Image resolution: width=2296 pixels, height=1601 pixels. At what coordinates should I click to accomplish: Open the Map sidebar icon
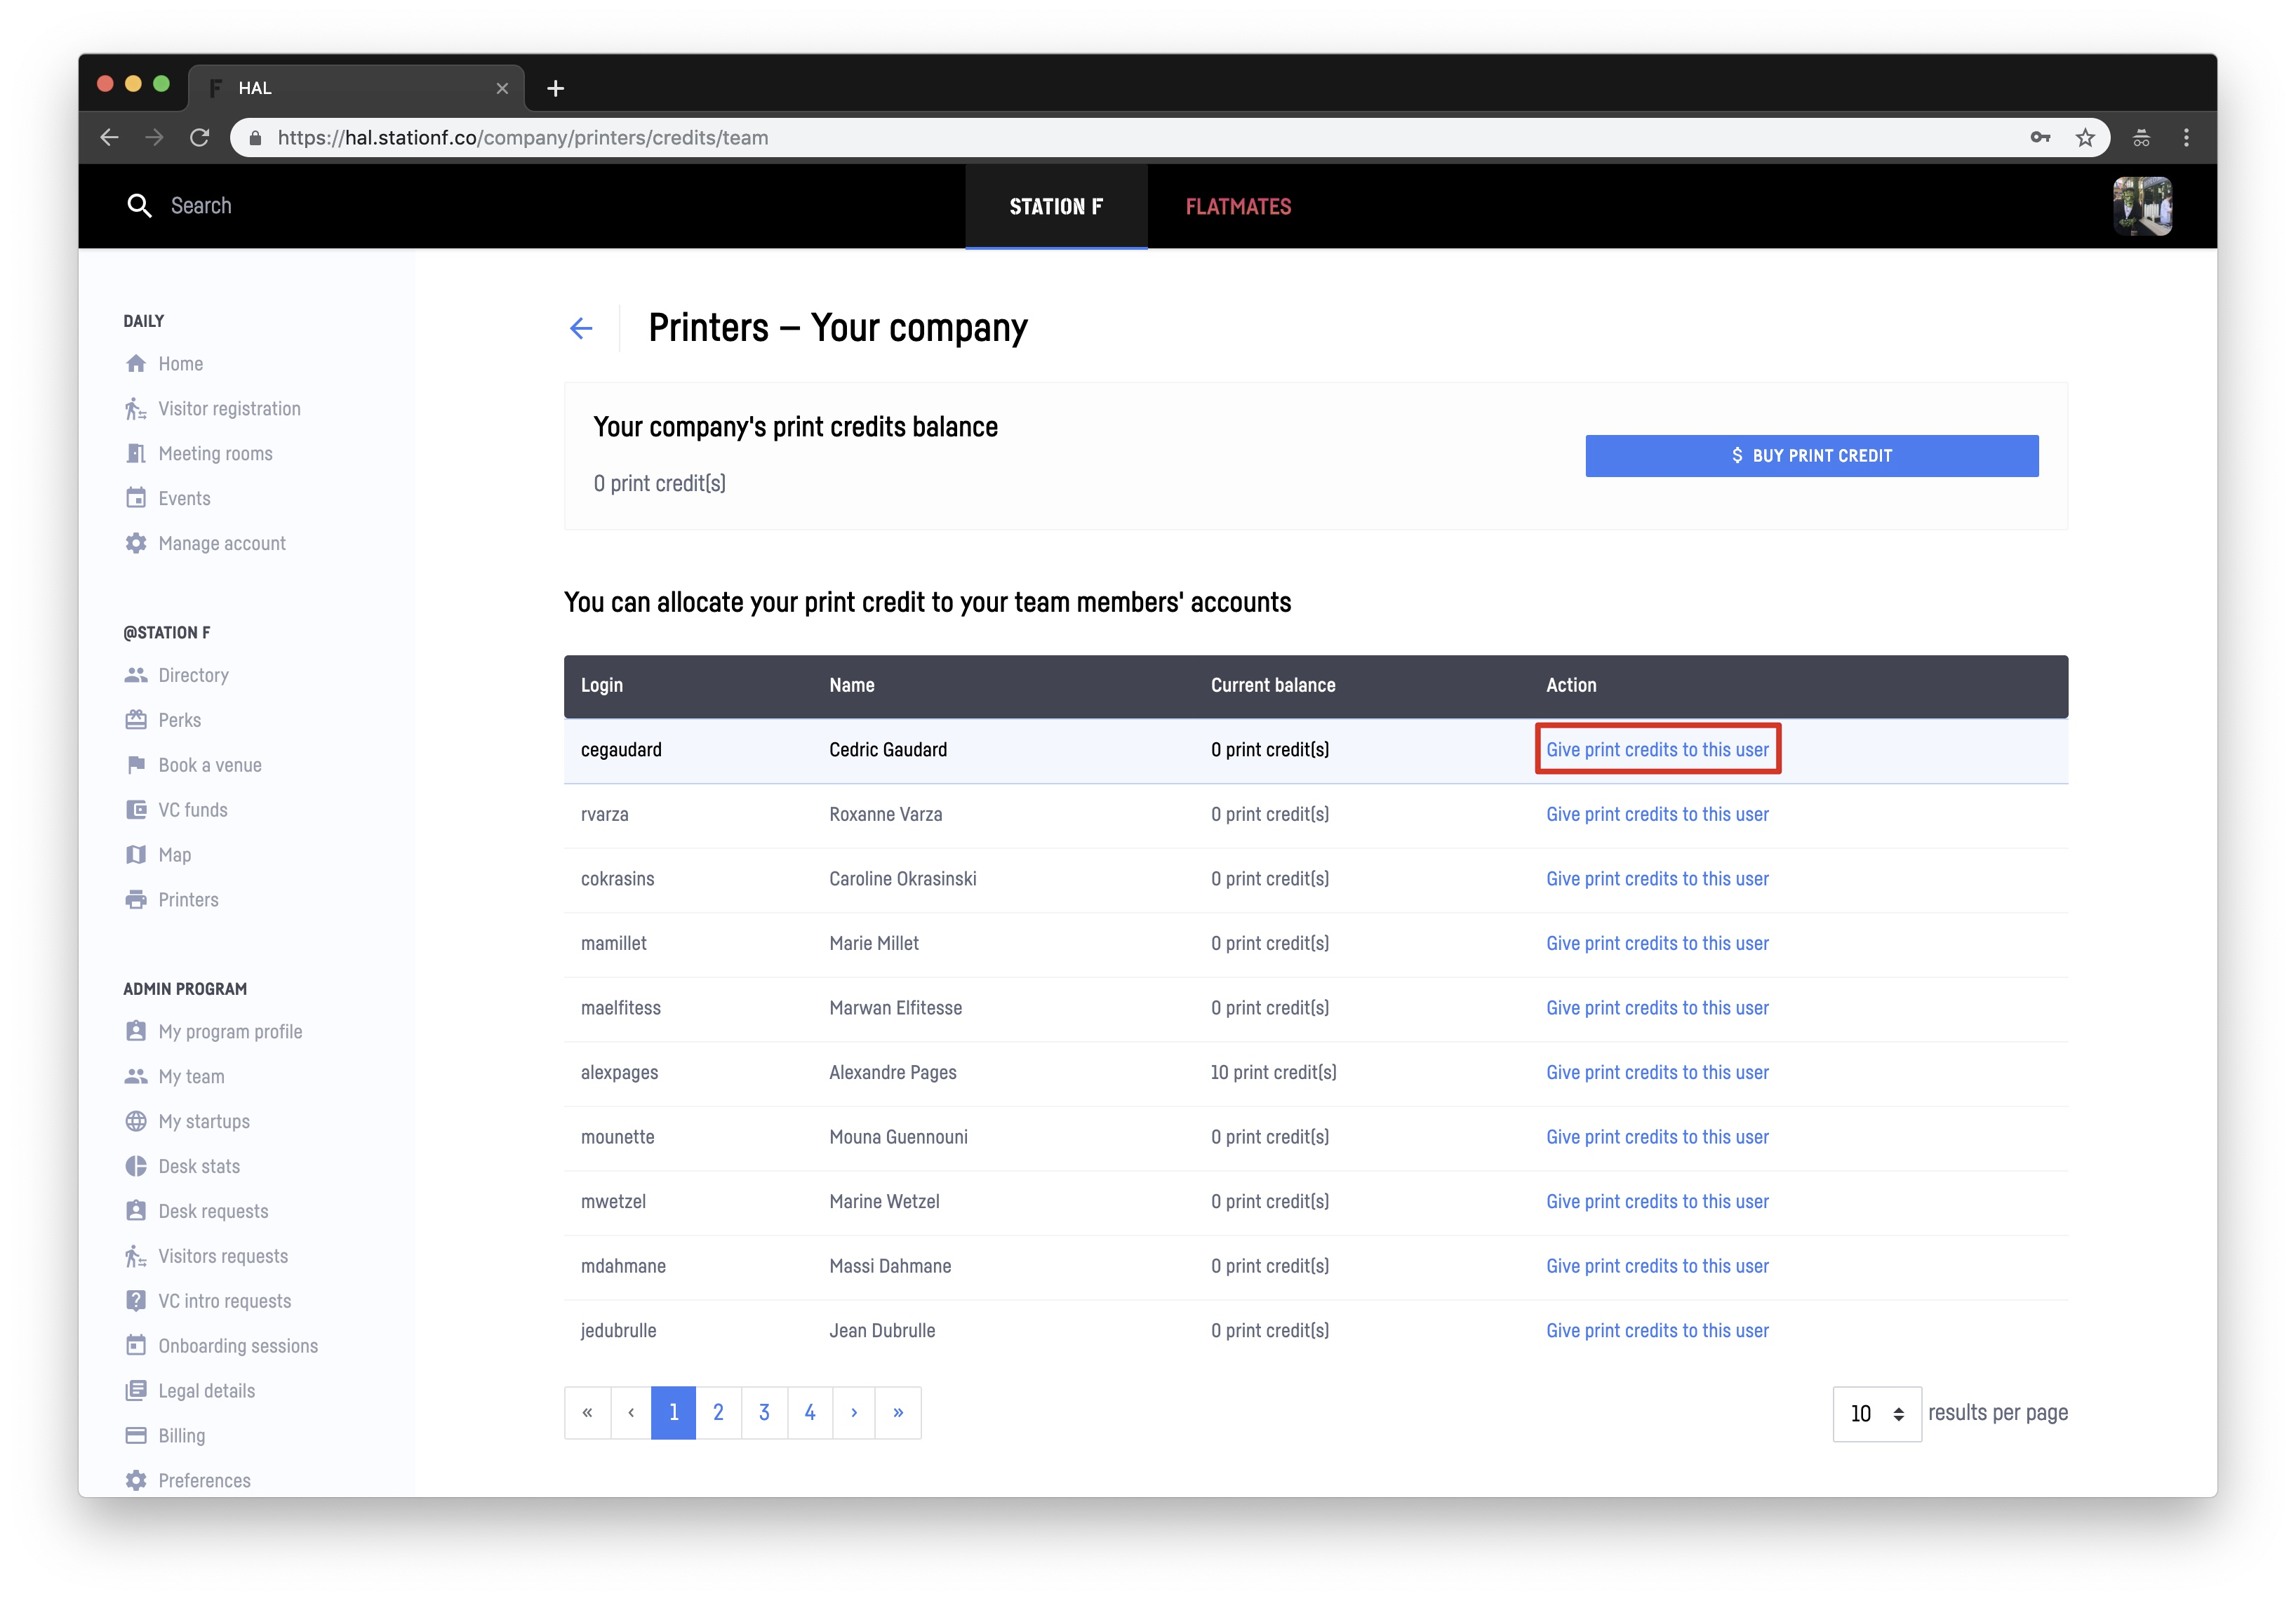click(136, 854)
